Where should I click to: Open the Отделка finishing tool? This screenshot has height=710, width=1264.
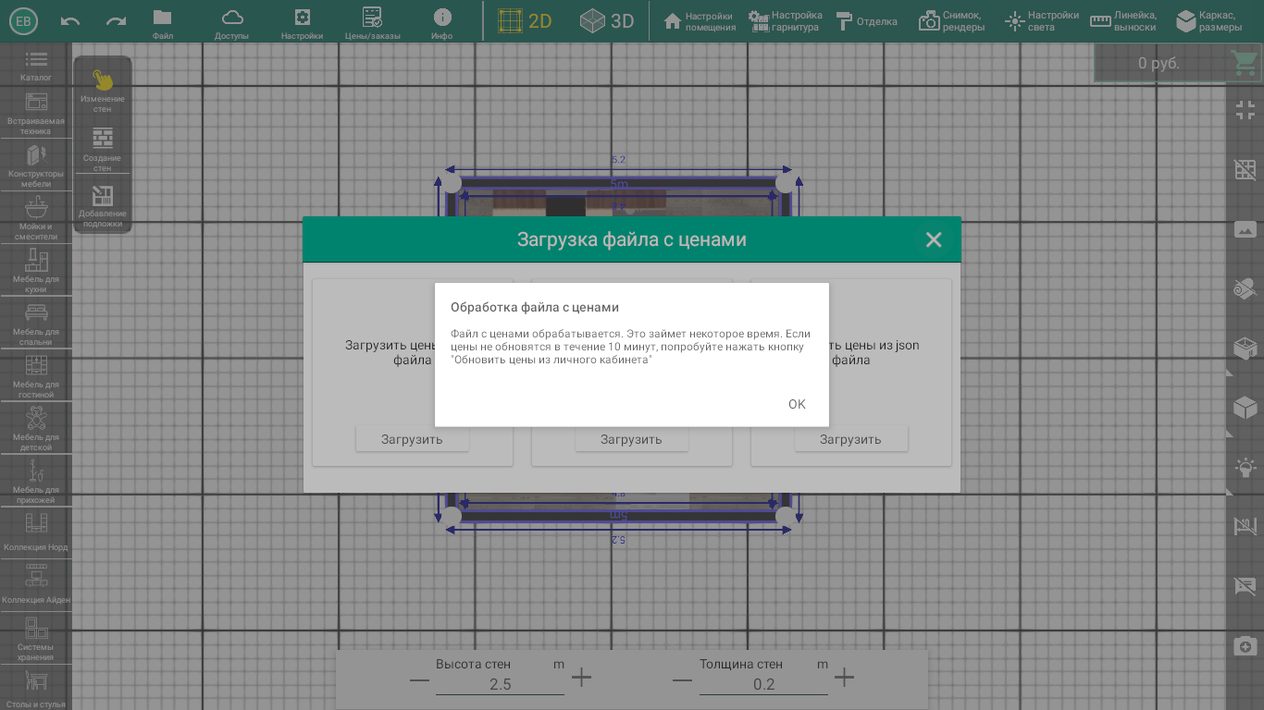(x=866, y=20)
